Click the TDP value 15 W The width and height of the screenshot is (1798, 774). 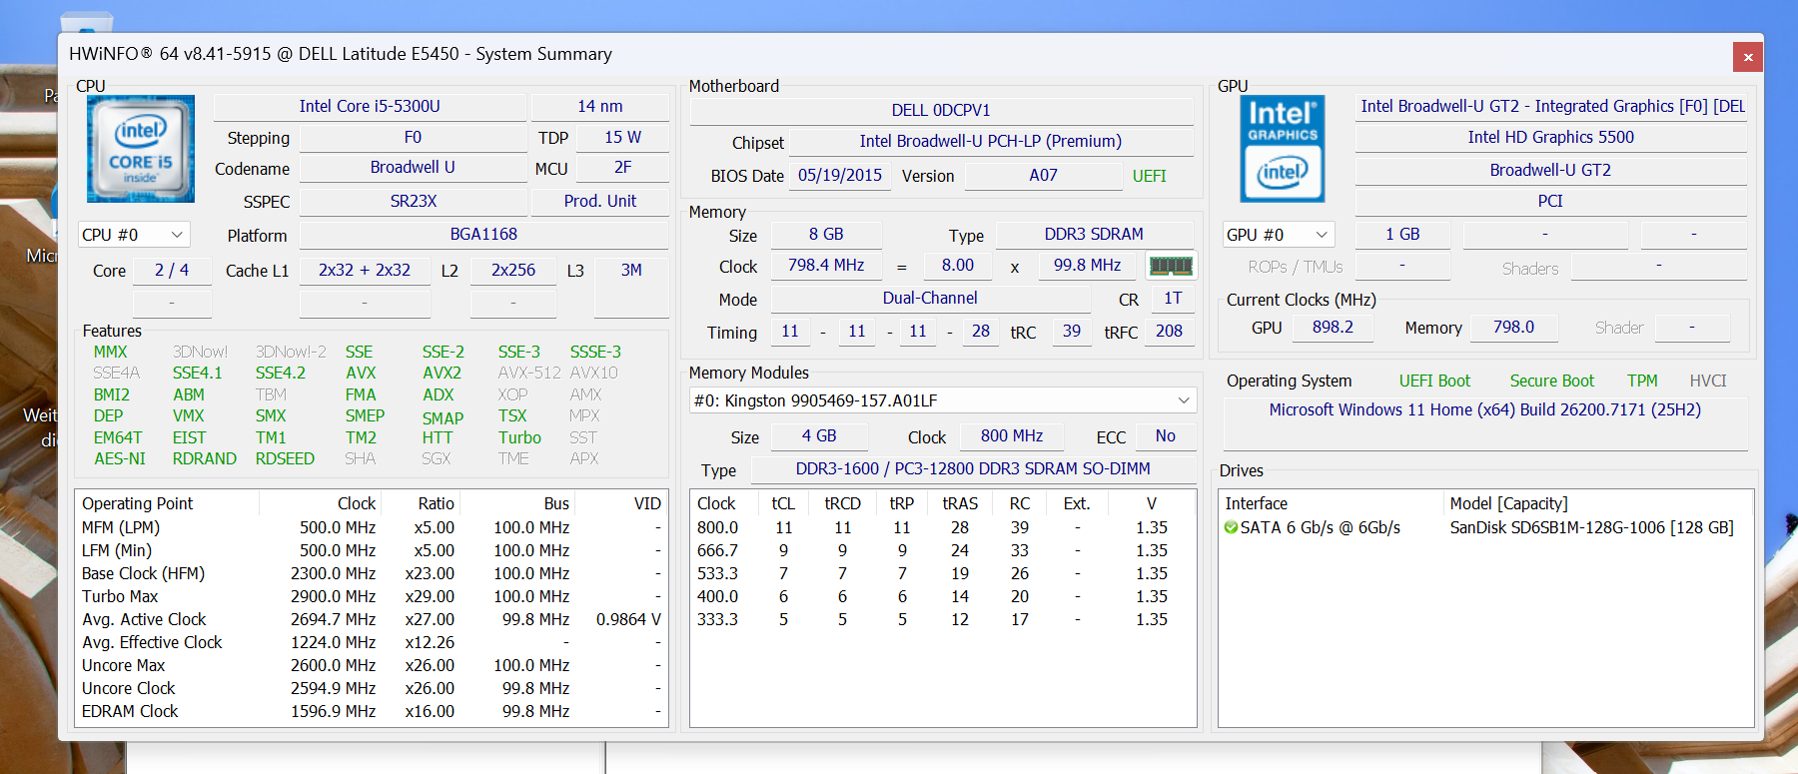tap(623, 138)
